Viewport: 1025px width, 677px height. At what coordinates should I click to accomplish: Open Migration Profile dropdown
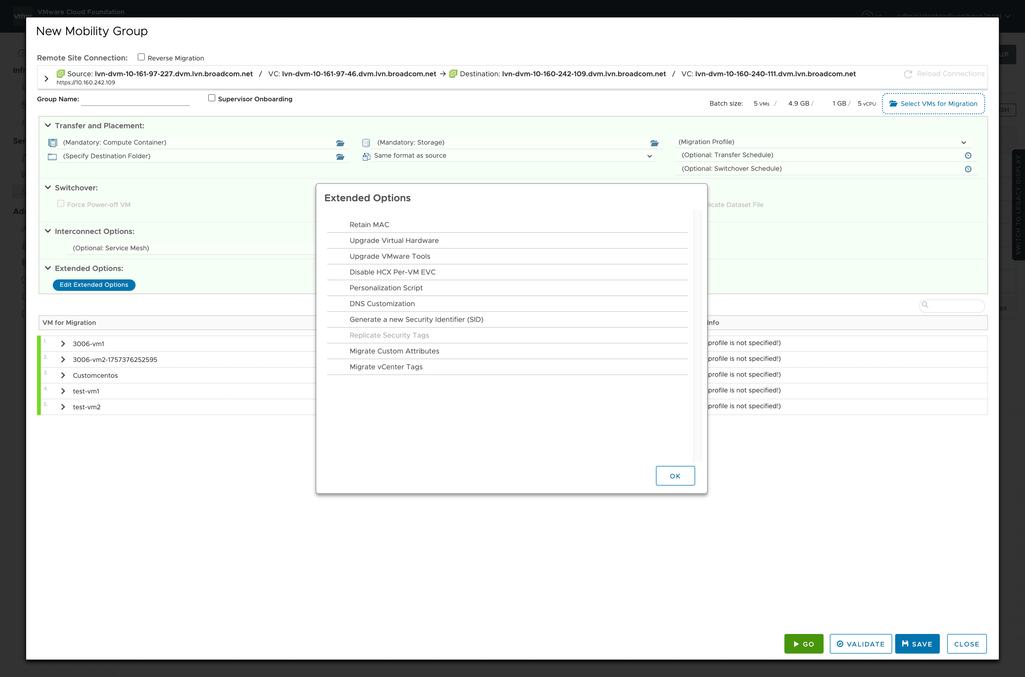click(963, 142)
